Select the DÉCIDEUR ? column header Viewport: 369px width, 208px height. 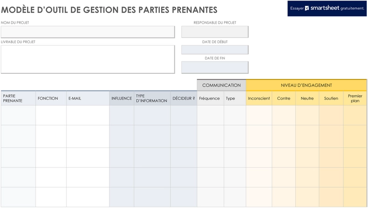[184, 98]
